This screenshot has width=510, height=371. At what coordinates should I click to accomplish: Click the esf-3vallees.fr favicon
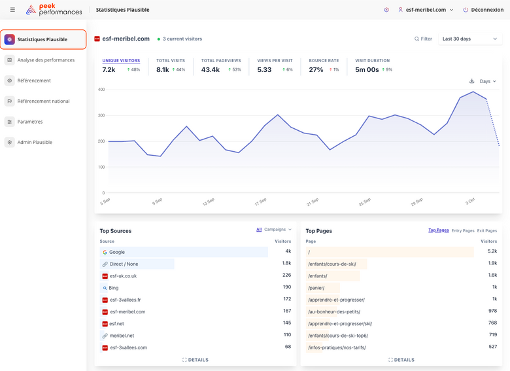click(105, 300)
